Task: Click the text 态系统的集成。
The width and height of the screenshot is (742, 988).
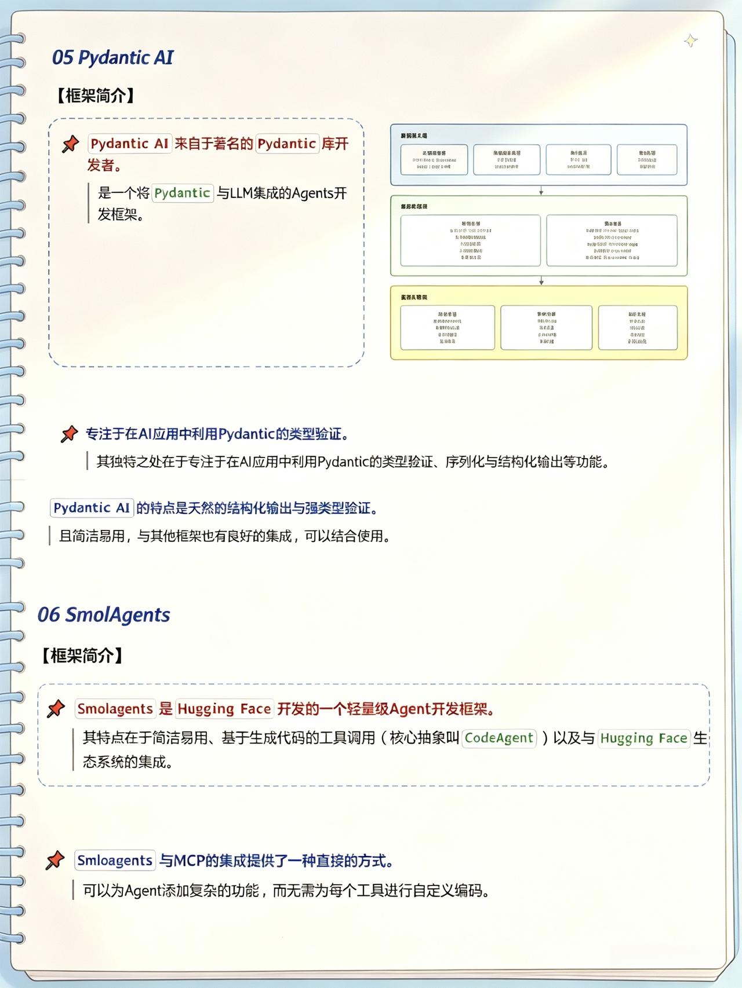Action: (x=128, y=762)
